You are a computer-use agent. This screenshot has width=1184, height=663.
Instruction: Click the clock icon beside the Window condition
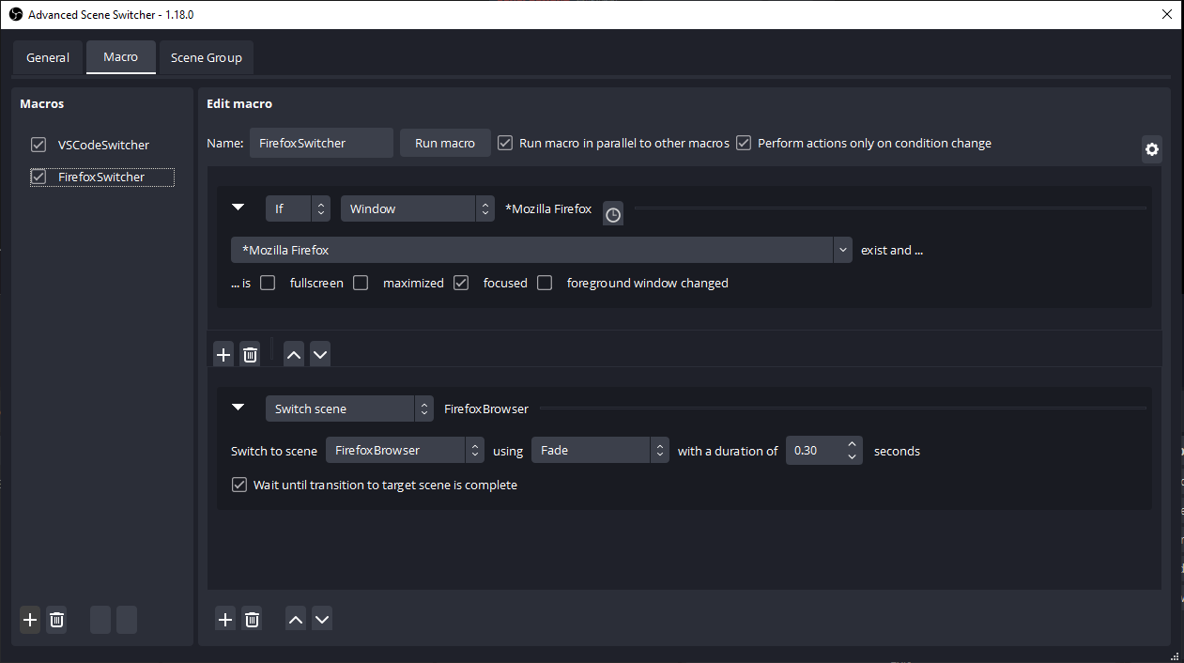(x=613, y=214)
